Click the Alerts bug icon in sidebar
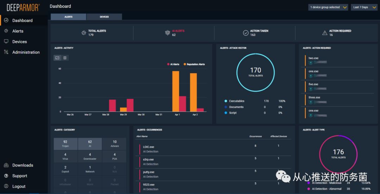This screenshot has height=194, width=380. (x=6, y=31)
